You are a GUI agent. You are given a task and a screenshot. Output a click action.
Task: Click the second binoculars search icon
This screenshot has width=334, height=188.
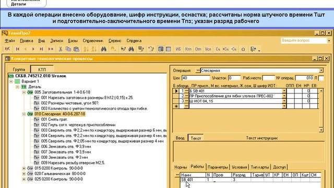click(x=131, y=49)
